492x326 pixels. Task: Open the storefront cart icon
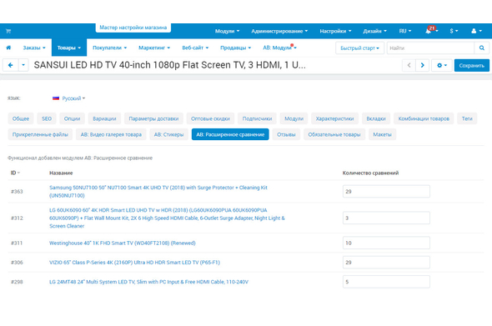(8, 31)
